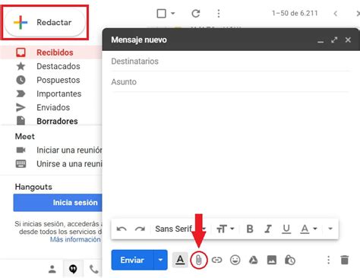Image resolution: width=360 pixels, height=278 pixels.
Task: Open the Destacados starred folder
Action: point(58,66)
